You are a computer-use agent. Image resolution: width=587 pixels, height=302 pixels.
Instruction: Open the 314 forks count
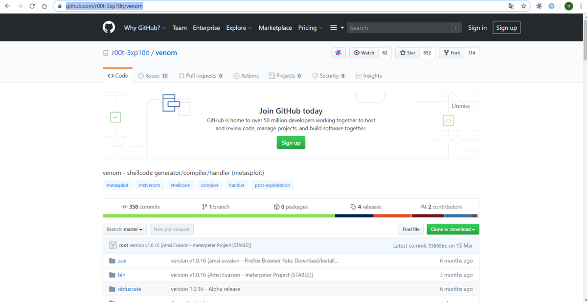pos(472,53)
